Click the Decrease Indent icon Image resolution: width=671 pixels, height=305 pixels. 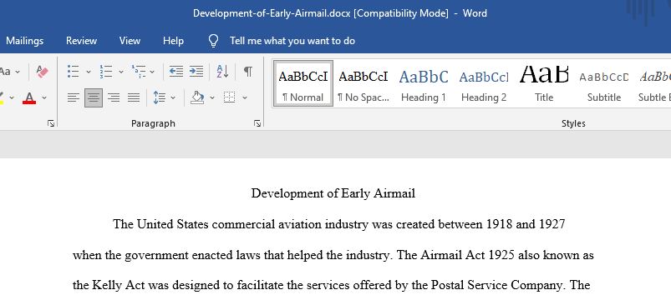pos(175,72)
